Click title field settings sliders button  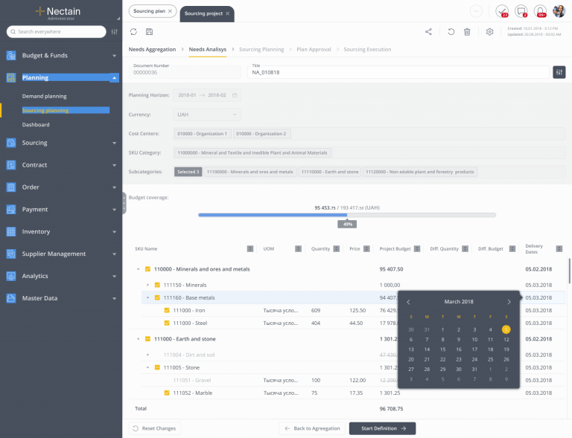click(x=559, y=72)
